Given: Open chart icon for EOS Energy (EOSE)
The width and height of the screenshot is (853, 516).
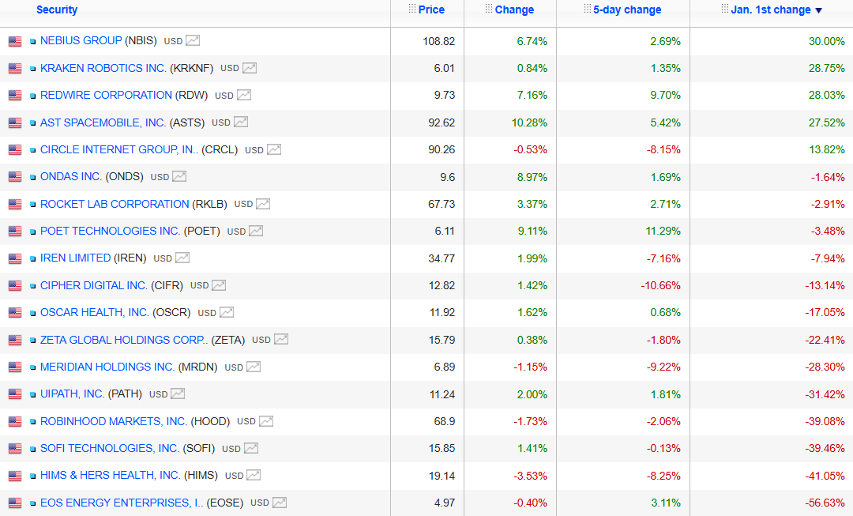Looking at the screenshot, I should pyautogui.click(x=279, y=503).
